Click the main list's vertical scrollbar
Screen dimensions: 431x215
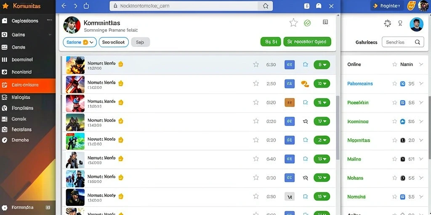coord(338,128)
